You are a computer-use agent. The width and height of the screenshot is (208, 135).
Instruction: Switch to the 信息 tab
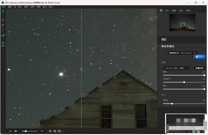pos(174,11)
